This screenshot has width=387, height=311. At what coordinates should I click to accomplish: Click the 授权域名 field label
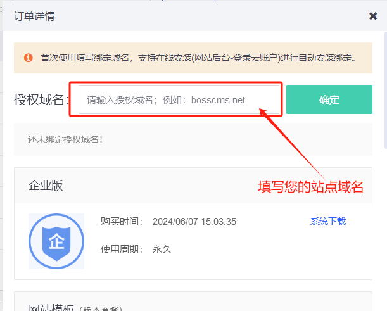41,100
